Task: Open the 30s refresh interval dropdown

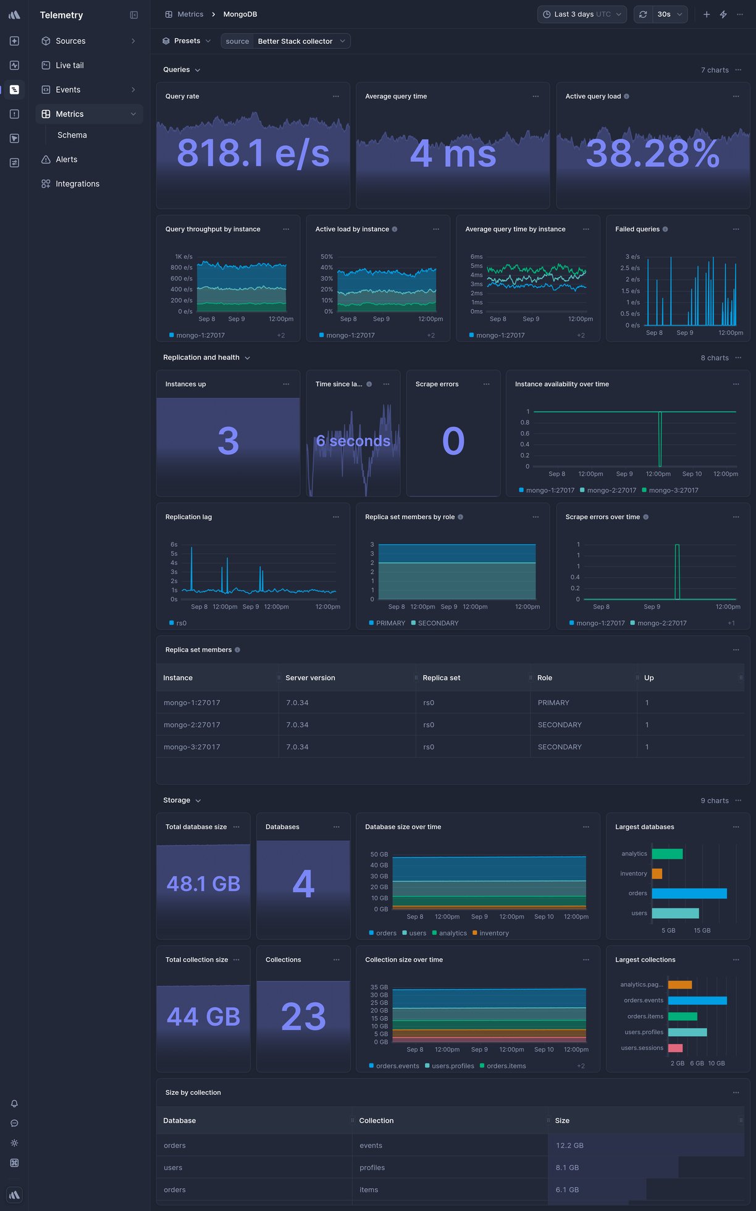Action: tap(670, 14)
